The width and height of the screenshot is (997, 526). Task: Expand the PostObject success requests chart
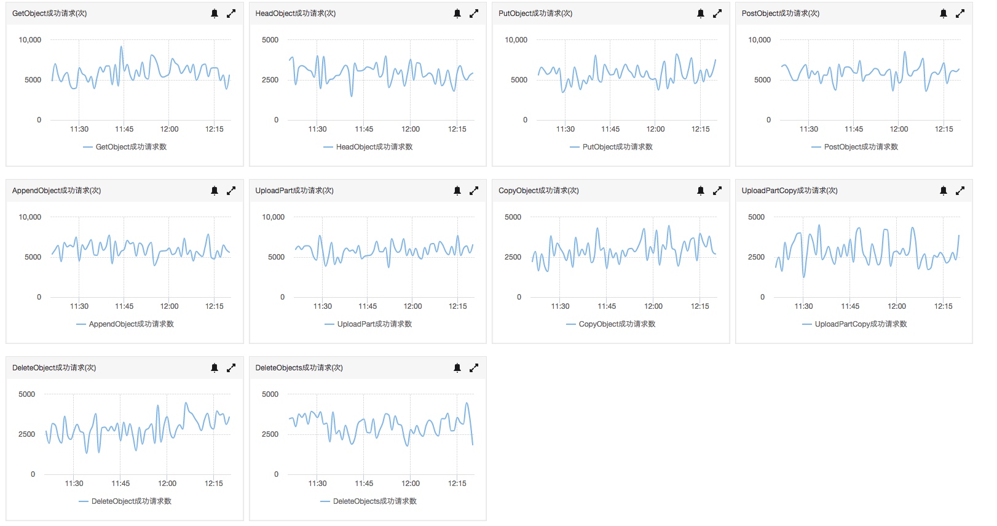960,14
